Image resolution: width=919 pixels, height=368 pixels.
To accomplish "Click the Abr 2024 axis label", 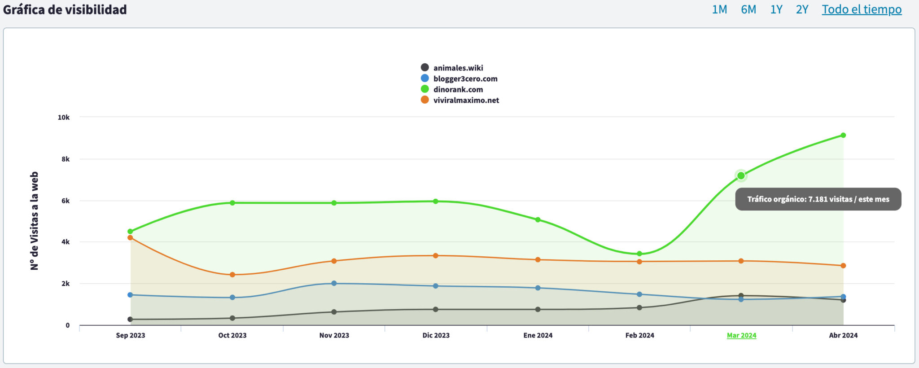I will [x=843, y=335].
